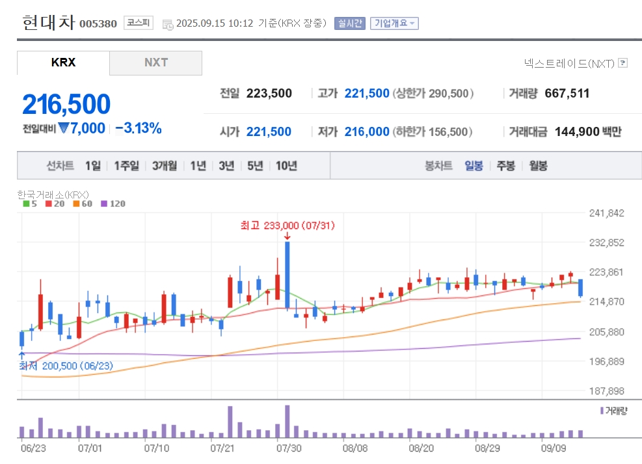Select the 주봉 weekly candle chart
Screen dimensions: 642x464
[x=505, y=165]
